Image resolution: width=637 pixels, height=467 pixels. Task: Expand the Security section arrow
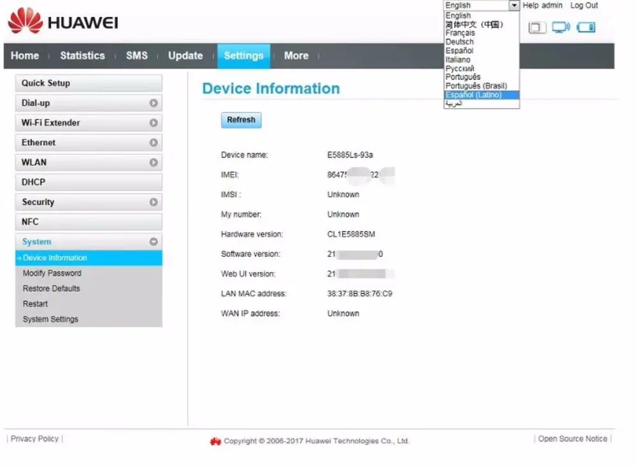(x=153, y=202)
